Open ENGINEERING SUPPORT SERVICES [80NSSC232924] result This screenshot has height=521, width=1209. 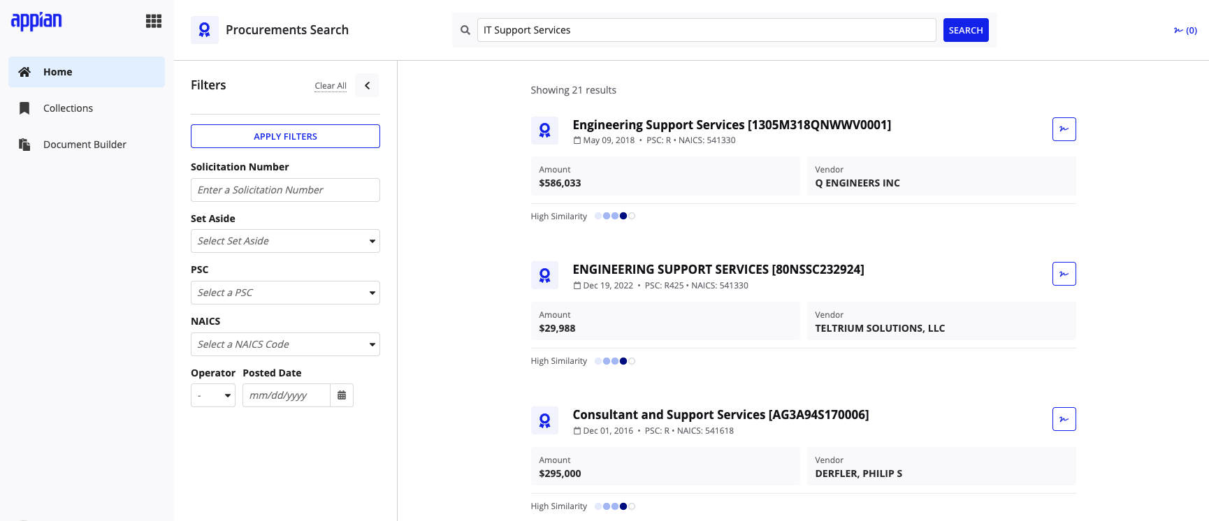coord(718,270)
